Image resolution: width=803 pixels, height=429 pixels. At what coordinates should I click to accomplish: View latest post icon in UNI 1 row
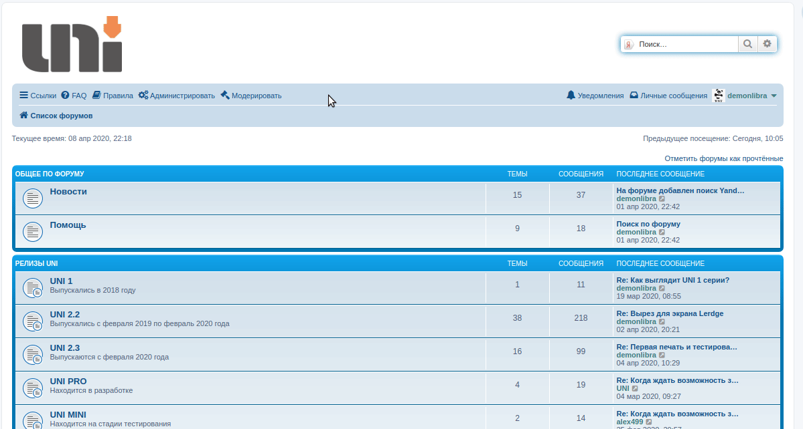pos(662,289)
